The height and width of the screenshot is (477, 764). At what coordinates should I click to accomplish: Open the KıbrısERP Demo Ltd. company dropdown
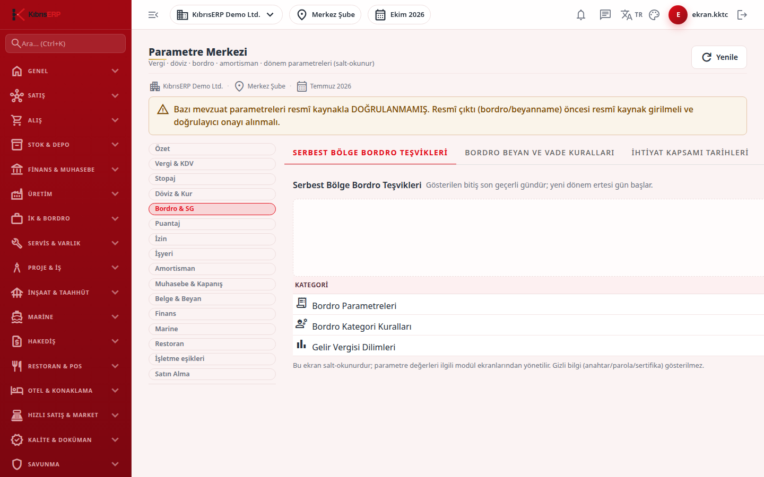[x=226, y=15]
